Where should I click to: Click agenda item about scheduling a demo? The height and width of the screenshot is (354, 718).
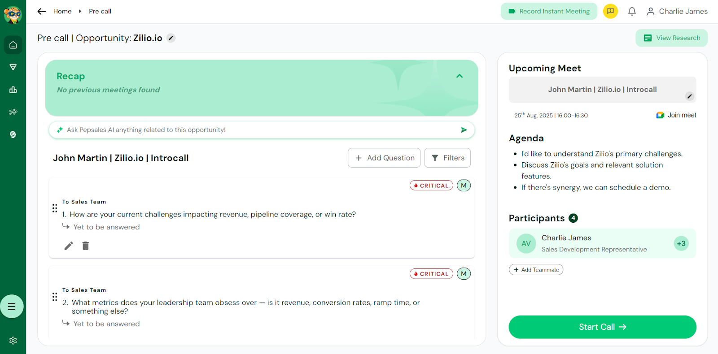click(596, 187)
